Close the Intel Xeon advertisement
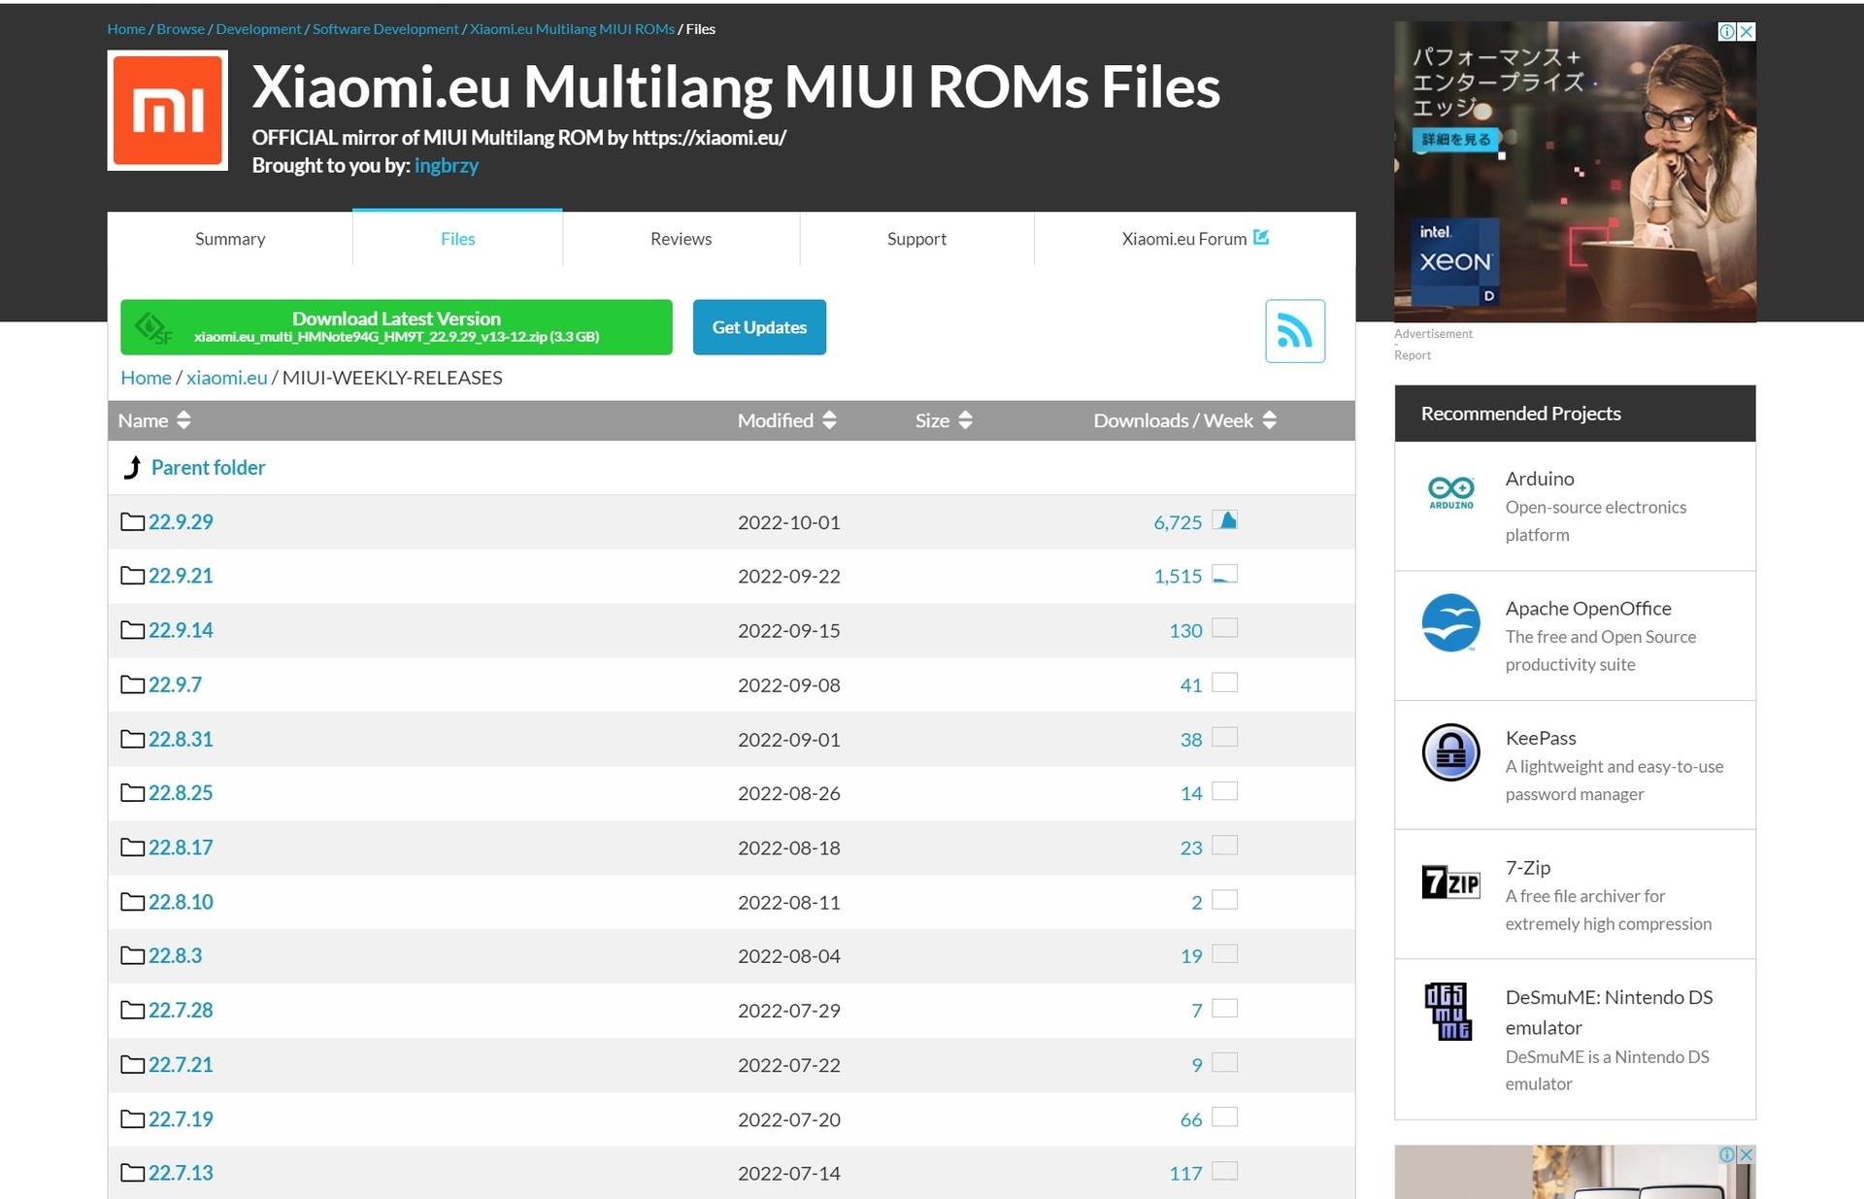The height and width of the screenshot is (1199, 1864). tap(1747, 31)
